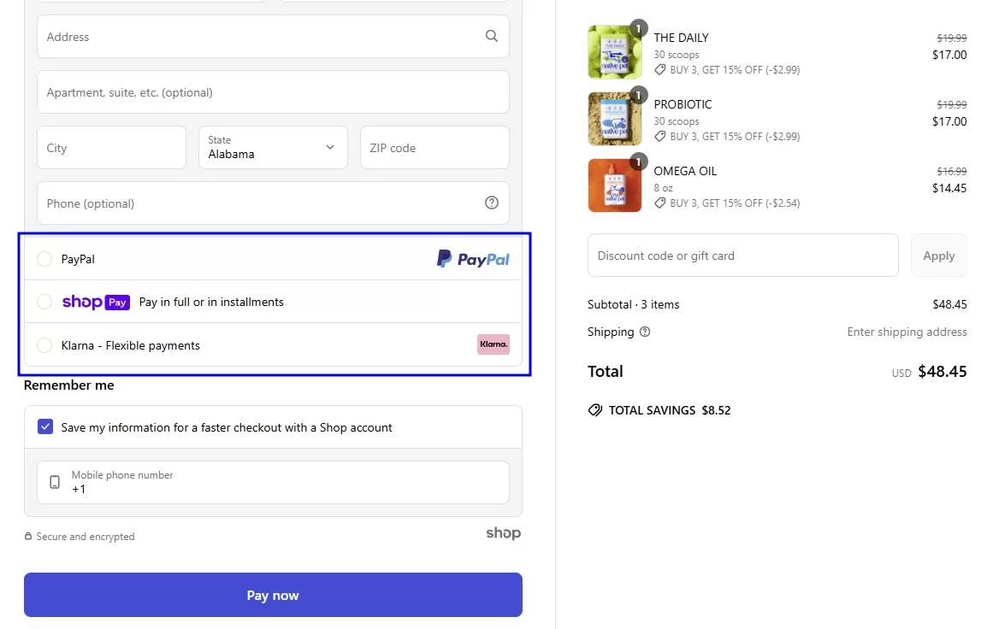Uncheck Save my information for faster checkout
The width and height of the screenshot is (987, 629).
click(x=44, y=426)
